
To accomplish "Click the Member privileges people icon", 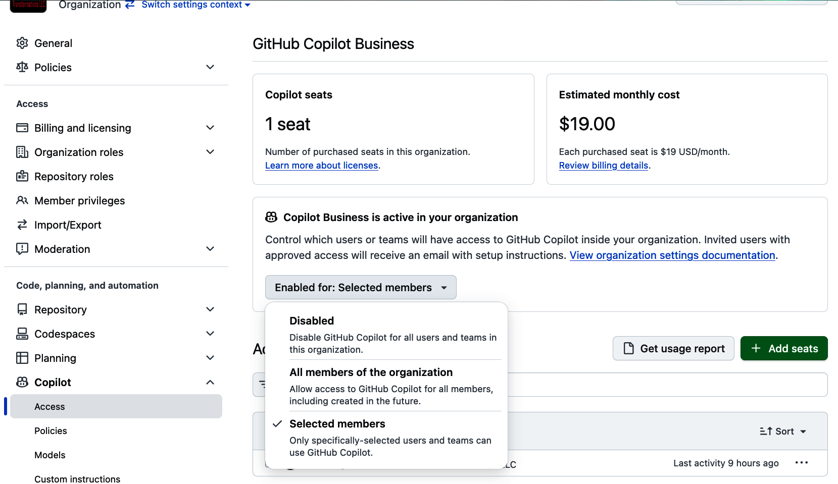I will [22, 200].
